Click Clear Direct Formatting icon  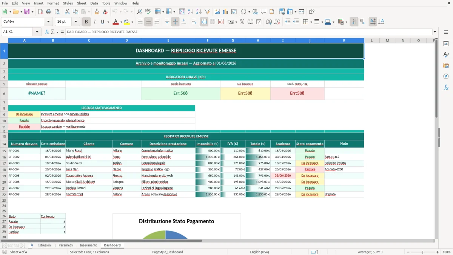coord(105,12)
